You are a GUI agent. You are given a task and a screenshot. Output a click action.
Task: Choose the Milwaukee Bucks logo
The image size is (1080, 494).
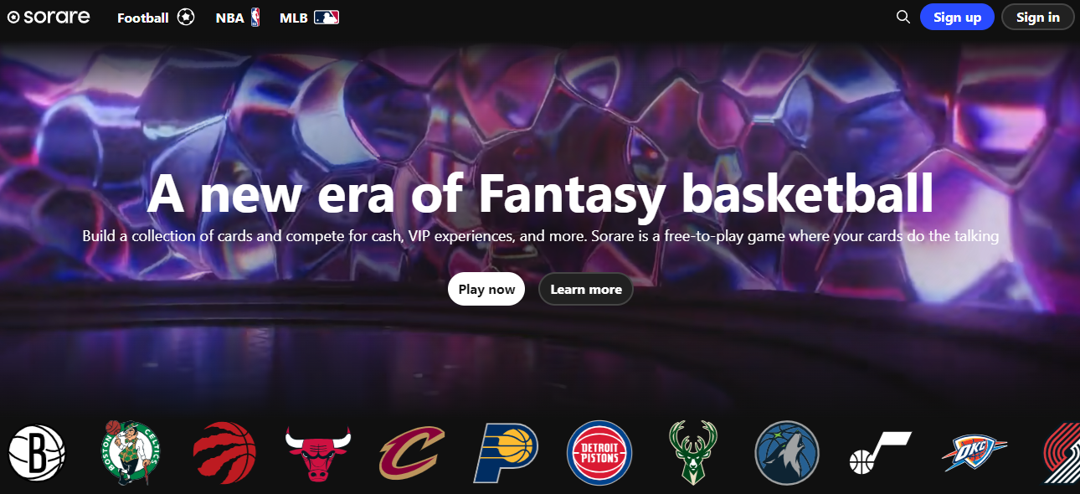click(693, 453)
